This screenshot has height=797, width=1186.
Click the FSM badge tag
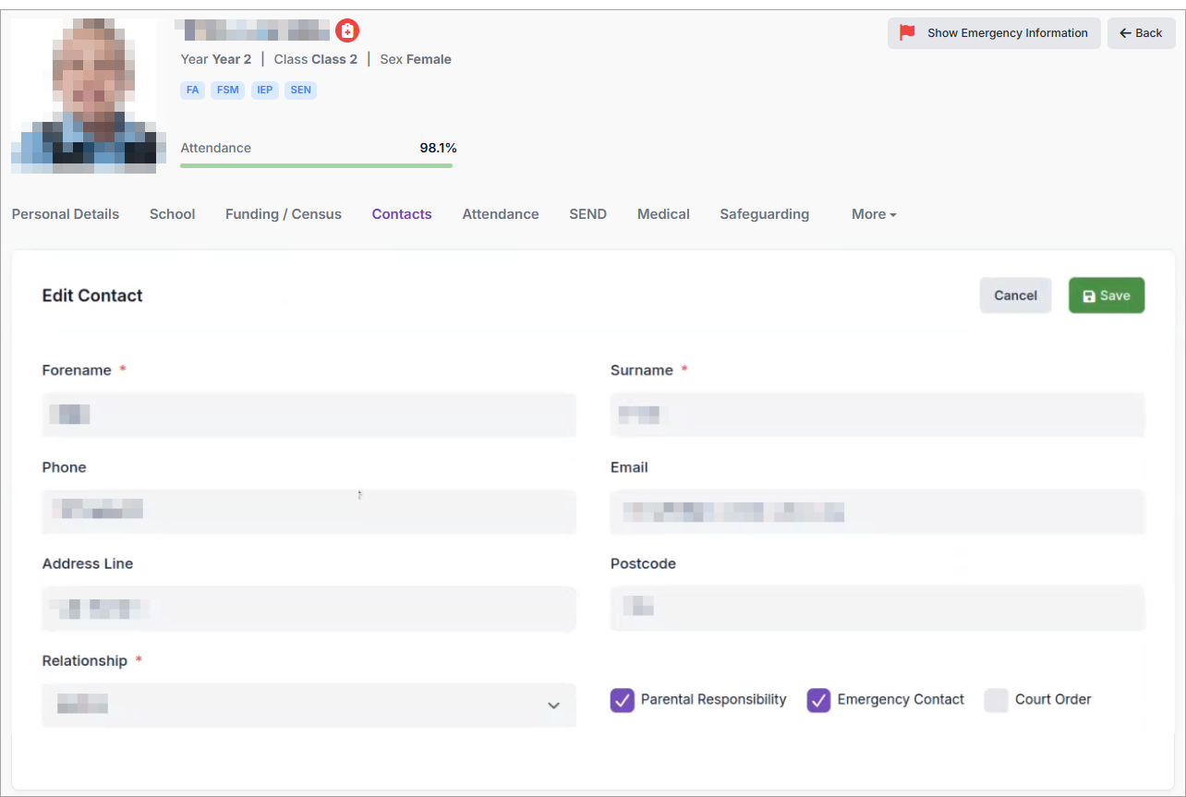(x=227, y=91)
